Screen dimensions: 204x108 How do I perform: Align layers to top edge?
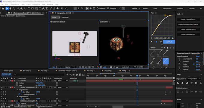[x=191, y=83]
